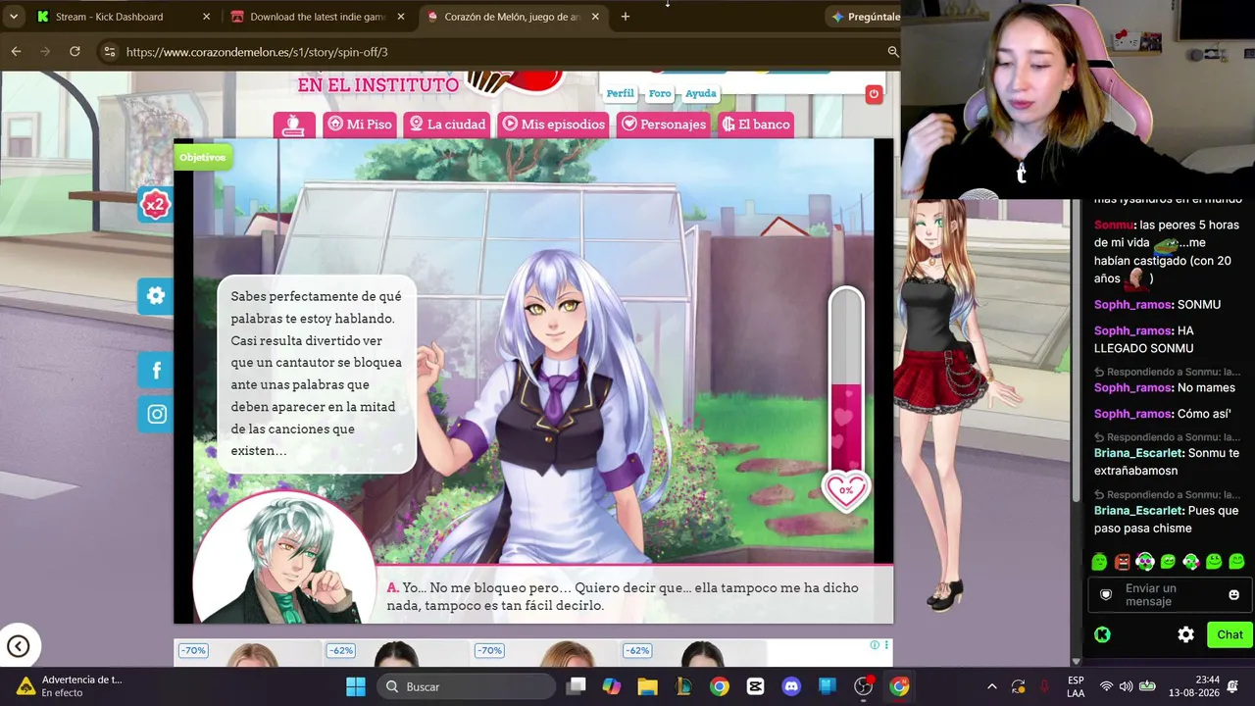This screenshot has height=706, width=1255.
Task: Click the red power logout button
Action: pyautogui.click(x=874, y=94)
